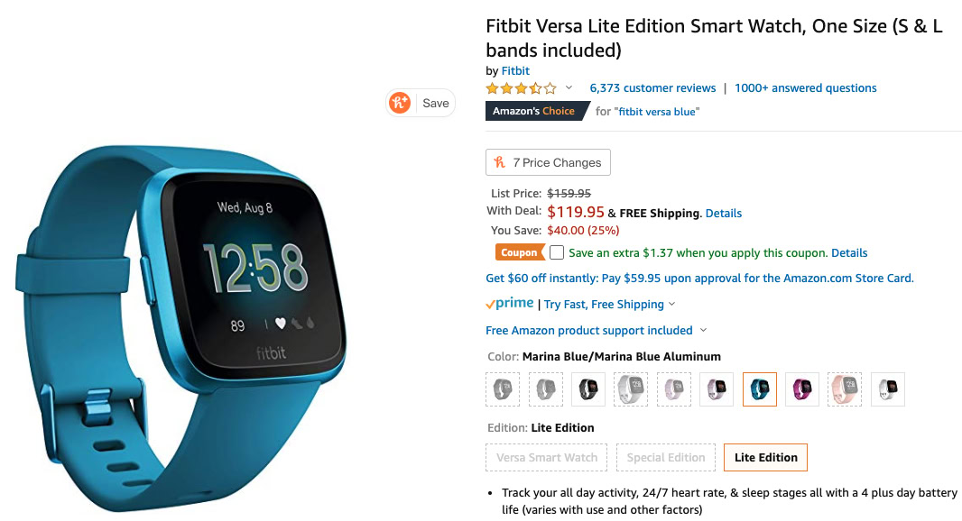Select the Marina Blue watch swatch

(760, 389)
